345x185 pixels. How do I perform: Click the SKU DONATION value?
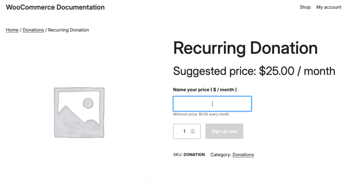coord(194,154)
